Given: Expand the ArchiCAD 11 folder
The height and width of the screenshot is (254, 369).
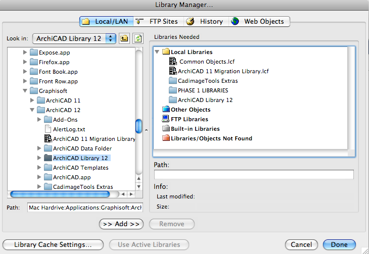Looking at the screenshot, I should click(x=32, y=100).
